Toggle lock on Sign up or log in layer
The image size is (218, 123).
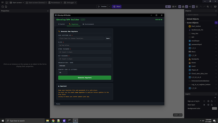212,101
